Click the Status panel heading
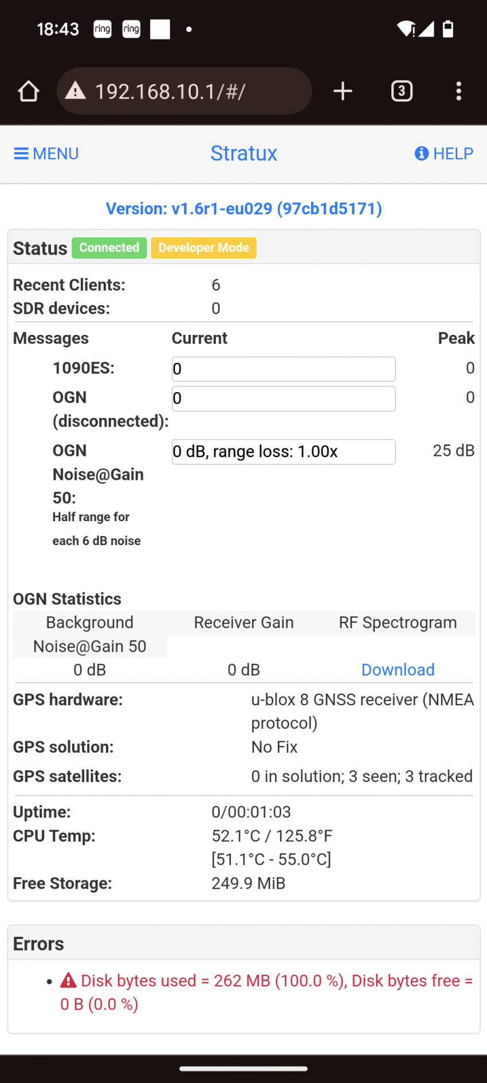487x1083 pixels. pyautogui.click(x=40, y=248)
